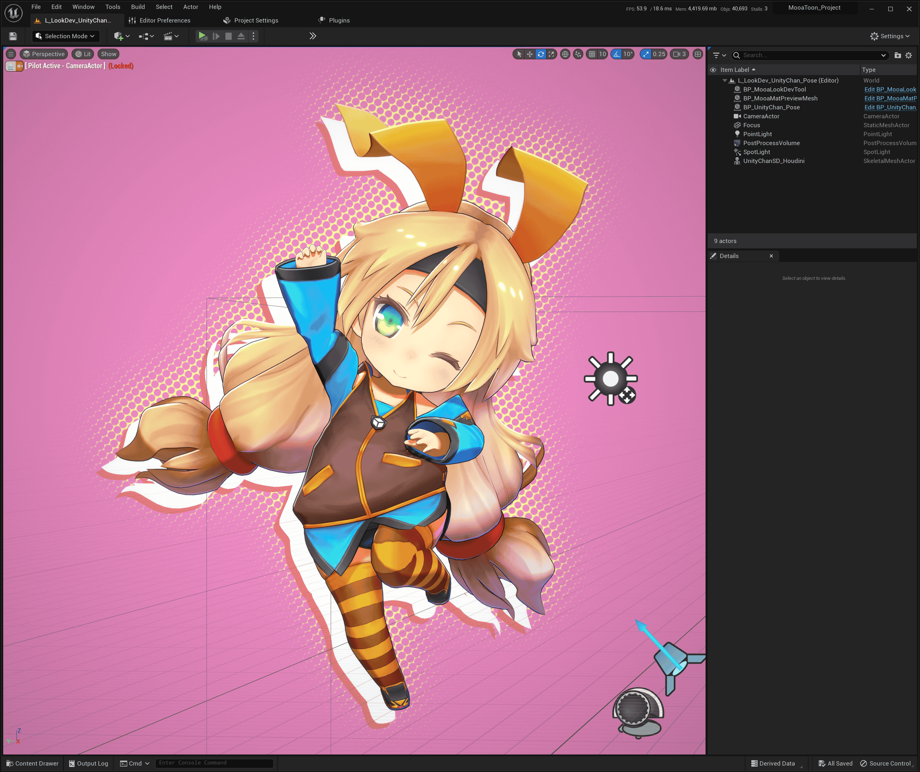Open the Build menu

click(138, 6)
